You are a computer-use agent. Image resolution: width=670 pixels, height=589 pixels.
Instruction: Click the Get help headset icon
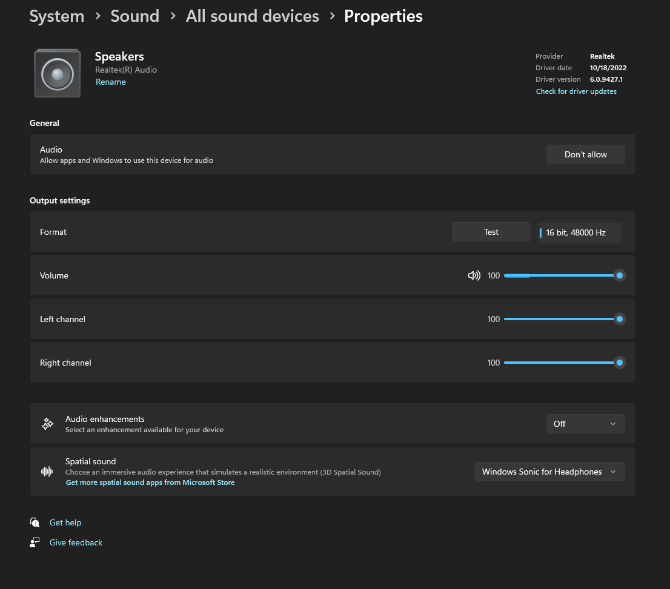pos(35,522)
